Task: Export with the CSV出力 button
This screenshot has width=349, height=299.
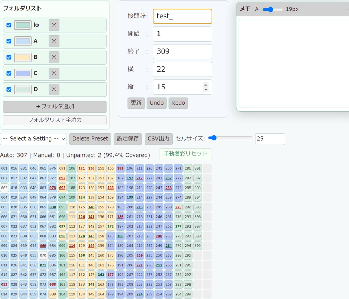Action: point(158,139)
